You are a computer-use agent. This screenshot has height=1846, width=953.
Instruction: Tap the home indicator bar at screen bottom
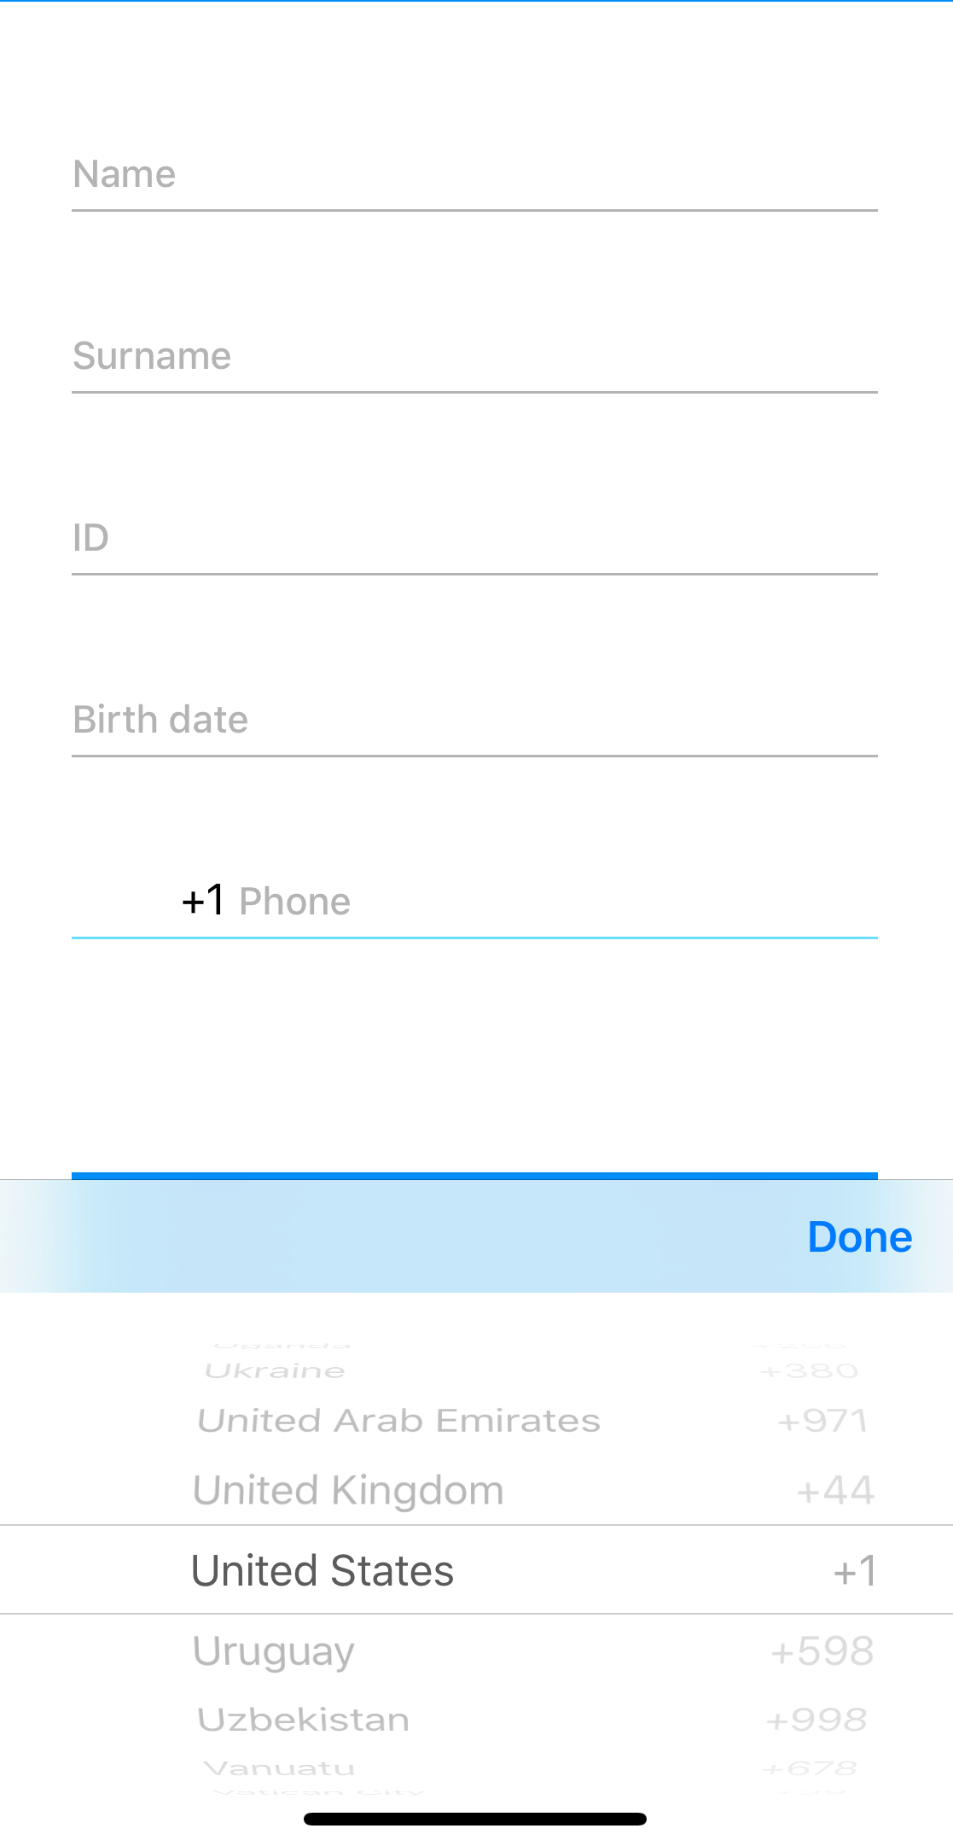point(475,1819)
